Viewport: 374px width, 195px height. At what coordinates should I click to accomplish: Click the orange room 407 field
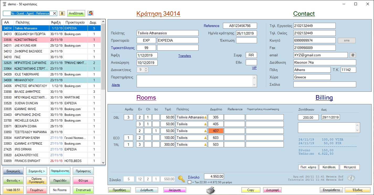point(216,131)
